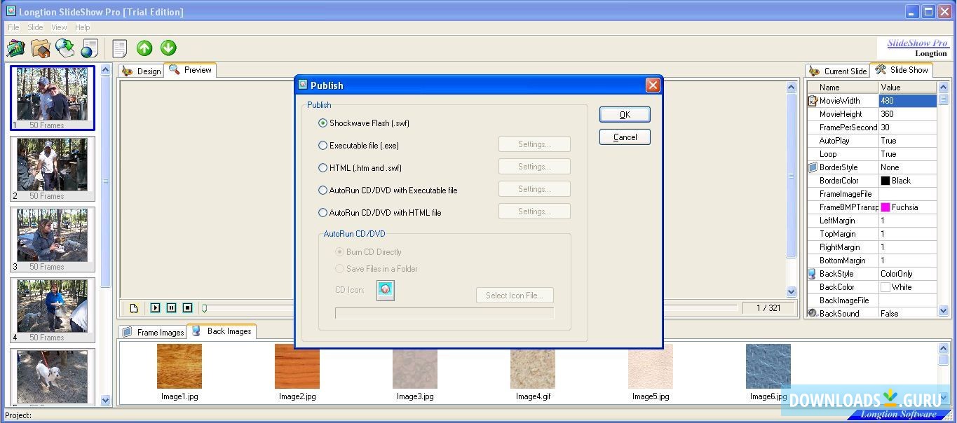The image size is (957, 423).
Task: Select AutoRun CD/DVD with HTML file
Action: pyautogui.click(x=380, y=213)
